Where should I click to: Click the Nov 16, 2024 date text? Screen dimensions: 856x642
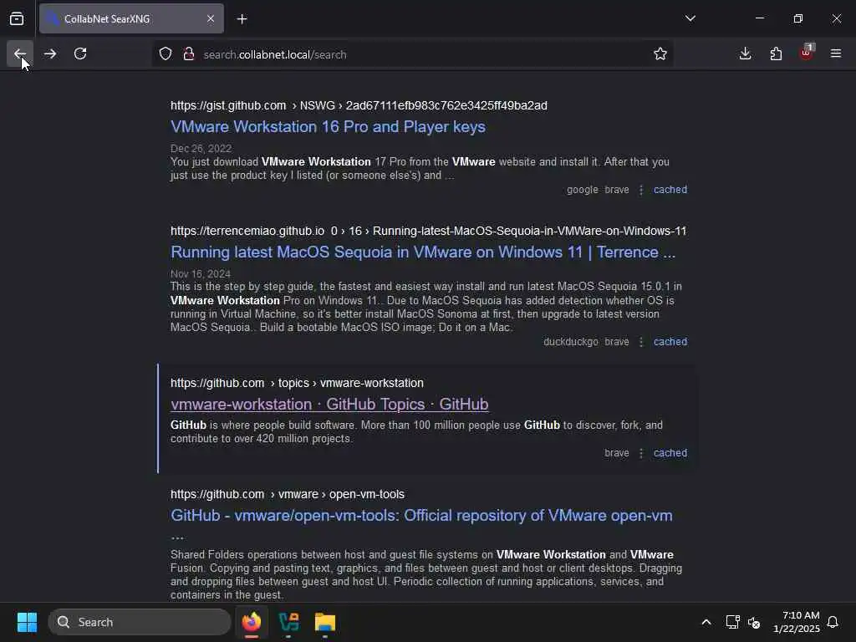tap(201, 273)
